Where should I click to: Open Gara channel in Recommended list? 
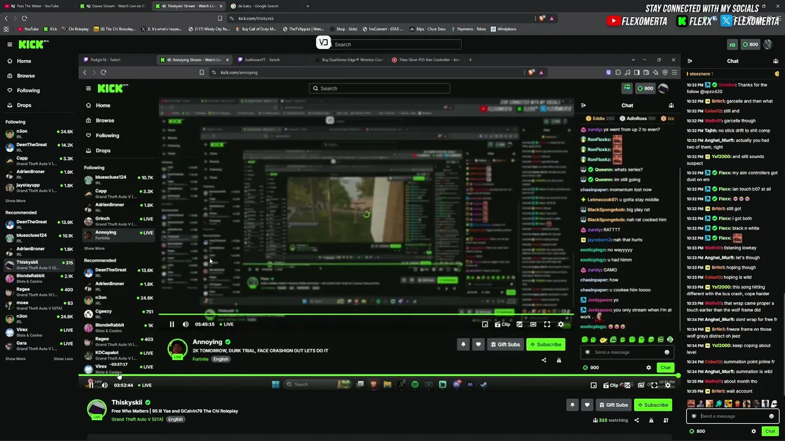(x=39, y=345)
